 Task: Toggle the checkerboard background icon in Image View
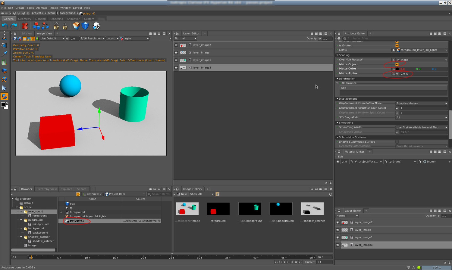click(x=25, y=39)
